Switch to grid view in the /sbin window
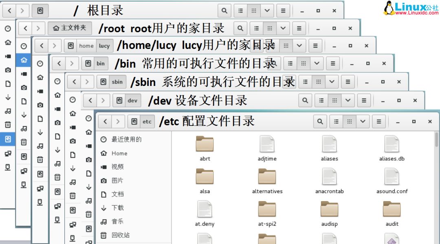 pyautogui.click(x=319, y=82)
